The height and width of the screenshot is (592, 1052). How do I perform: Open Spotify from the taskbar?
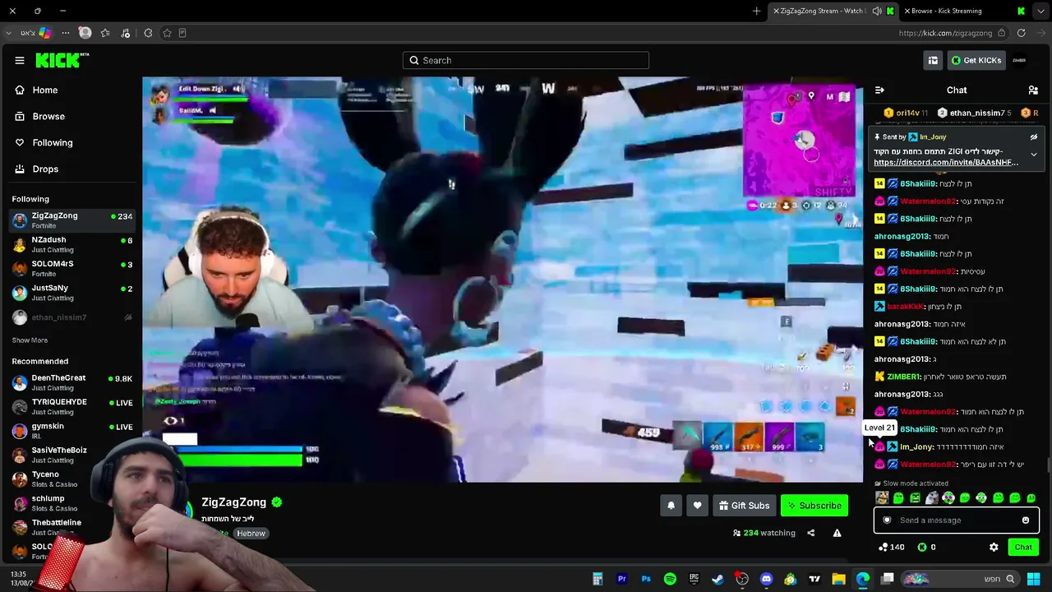click(670, 579)
